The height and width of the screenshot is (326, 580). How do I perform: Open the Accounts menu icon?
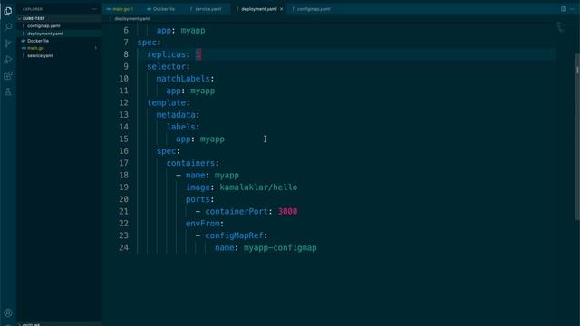tap(8, 313)
